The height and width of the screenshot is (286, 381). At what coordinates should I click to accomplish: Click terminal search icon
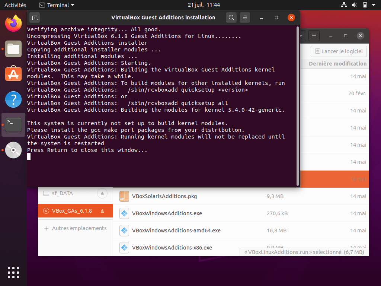pos(231,18)
